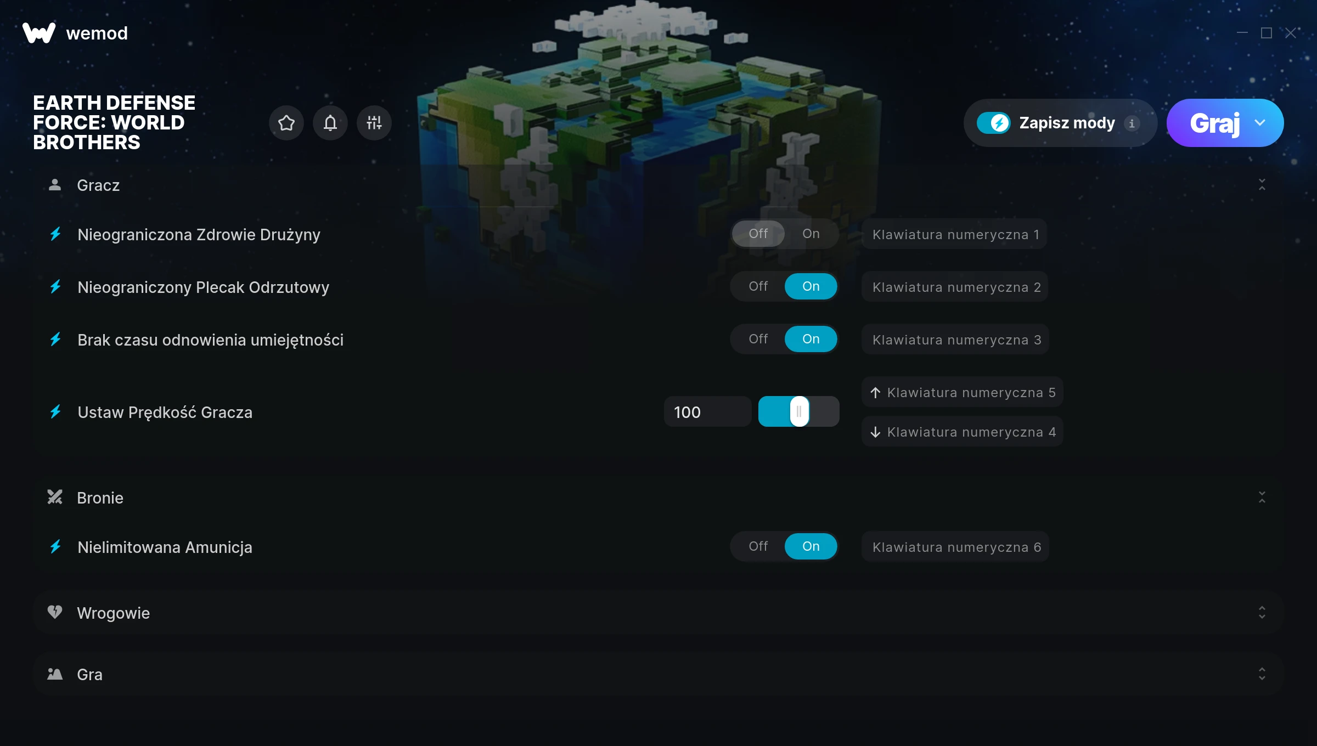Click the player speed value field
The image size is (1317, 746).
tap(707, 412)
